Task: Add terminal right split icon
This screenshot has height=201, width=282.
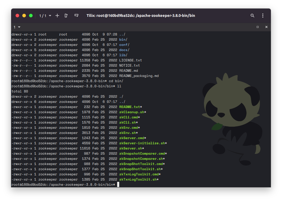Action: (x=66, y=16)
